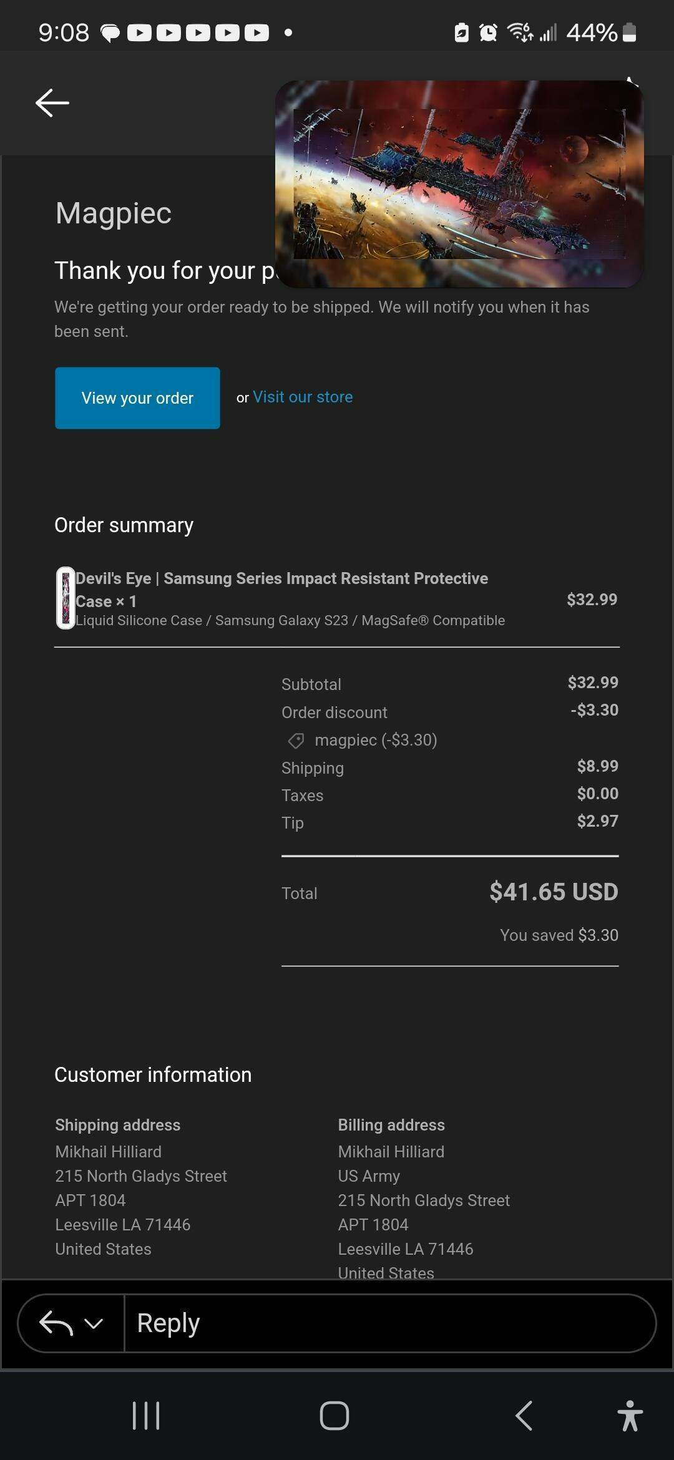The image size is (674, 1460).
Task: Open Android recent apps button
Action: [x=146, y=1415]
